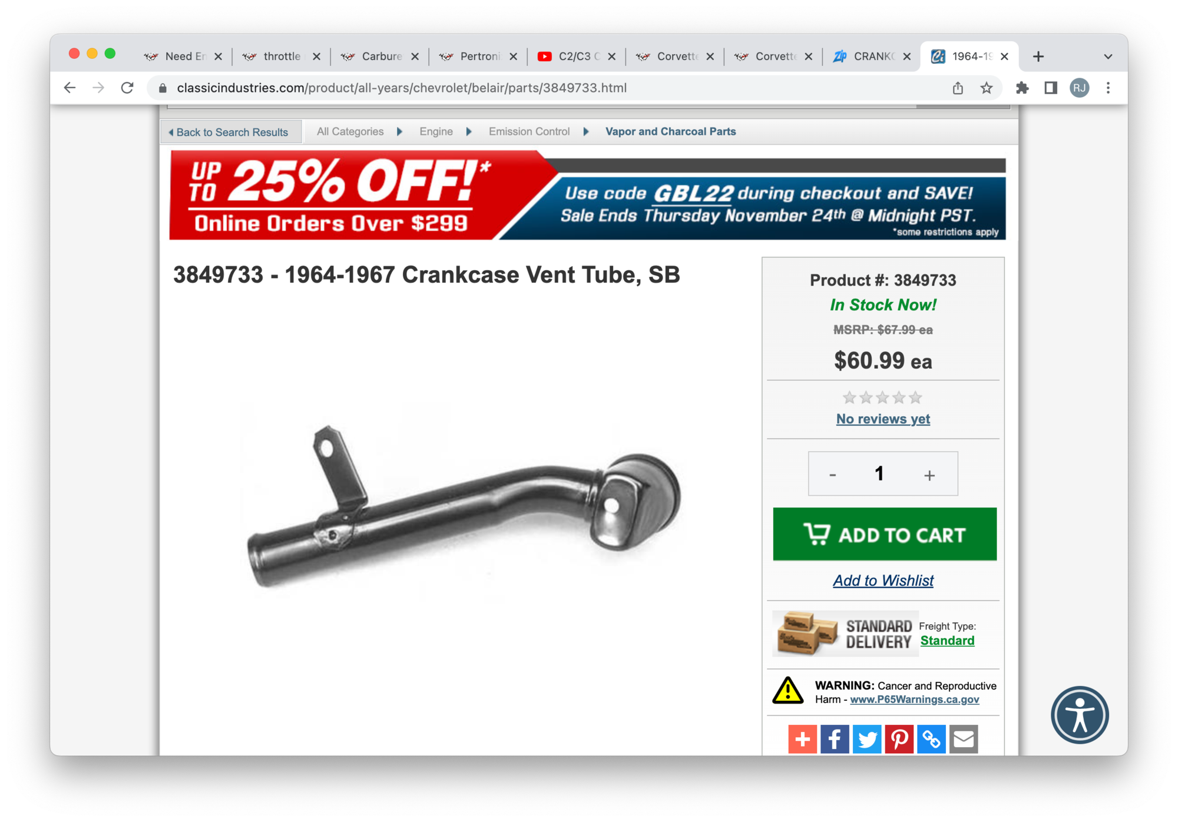Select the star rating row

(x=882, y=397)
